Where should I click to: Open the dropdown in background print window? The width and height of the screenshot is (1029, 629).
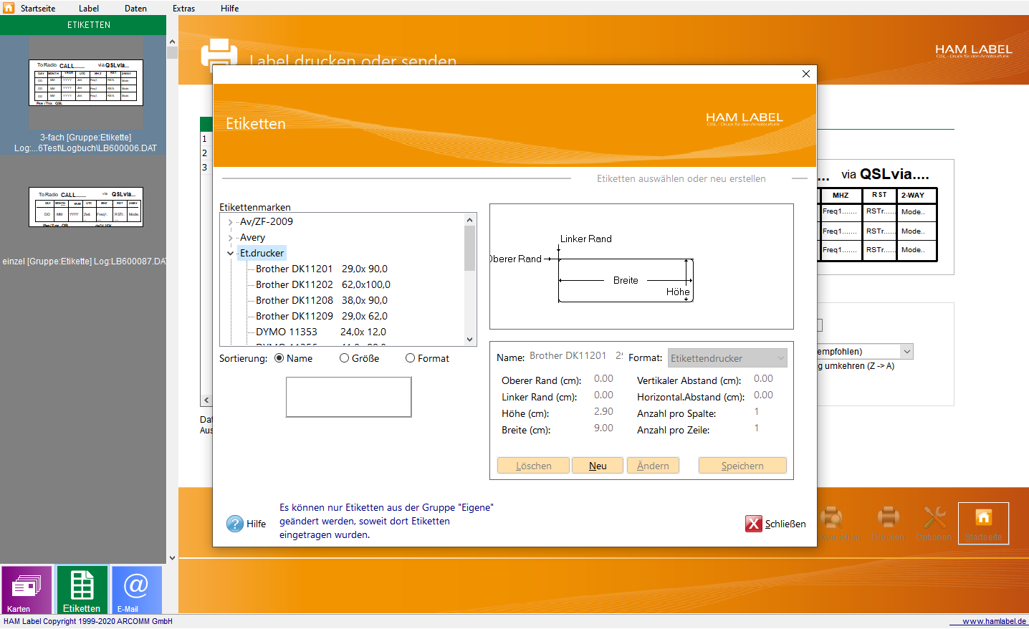(906, 352)
